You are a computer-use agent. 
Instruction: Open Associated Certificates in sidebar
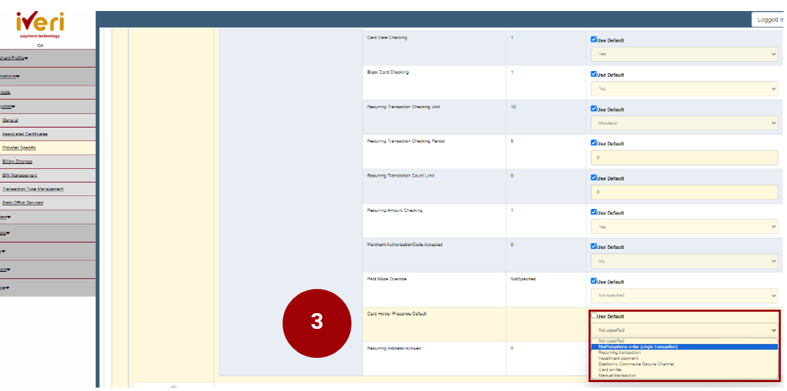(25, 134)
